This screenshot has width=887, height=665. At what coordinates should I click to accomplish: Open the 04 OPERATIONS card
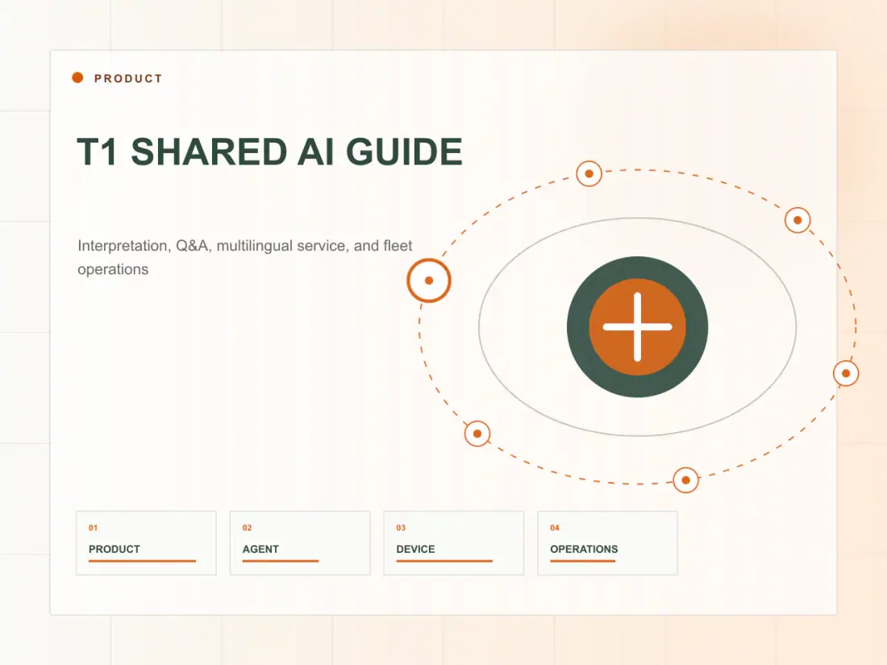(607, 542)
